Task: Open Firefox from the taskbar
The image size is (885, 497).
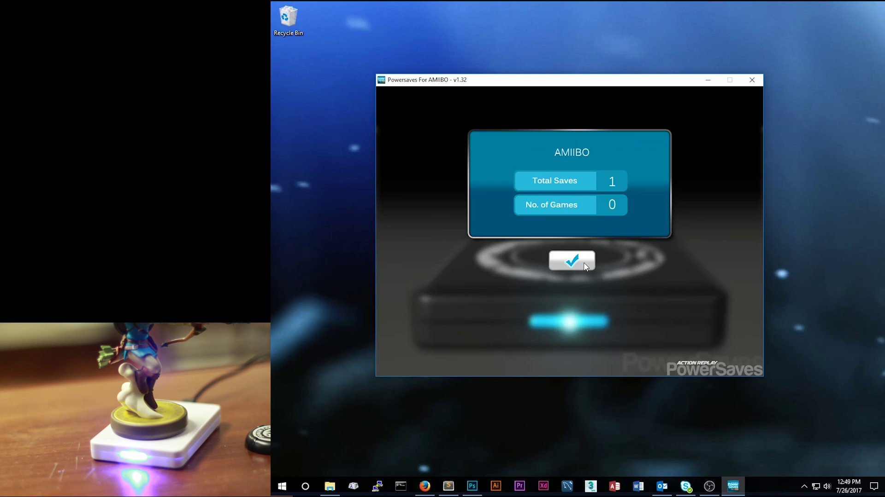Action: coord(425,486)
